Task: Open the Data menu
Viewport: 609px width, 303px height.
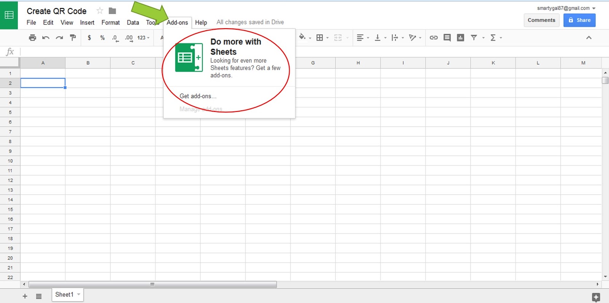Action: [133, 22]
